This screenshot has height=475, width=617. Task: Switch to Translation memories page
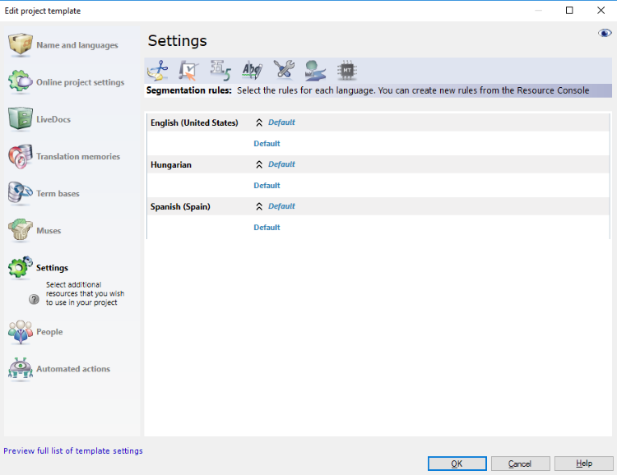77,156
